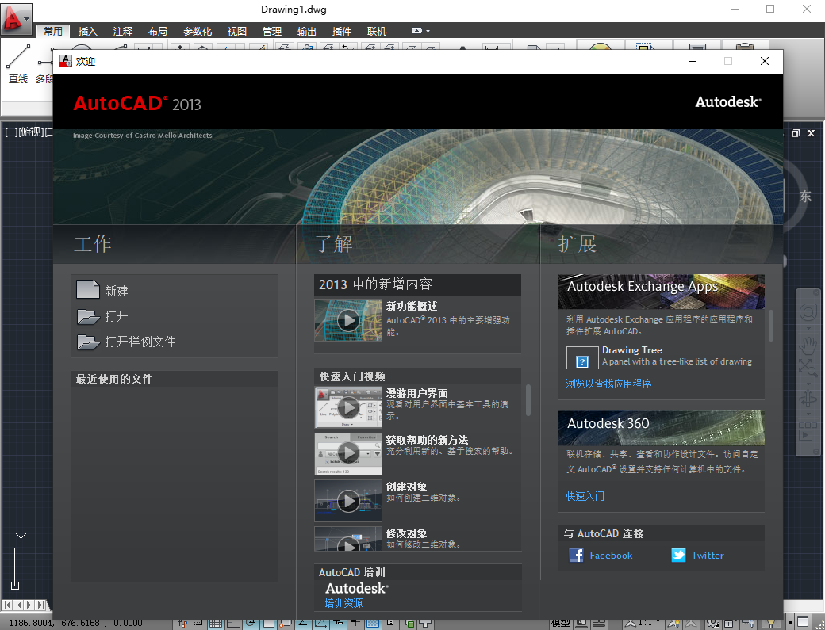This screenshot has height=630, width=825.
Task: Open the 漫游用户界面 video thumbnail
Action: [348, 407]
